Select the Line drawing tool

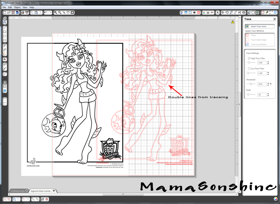(x=5, y=27)
